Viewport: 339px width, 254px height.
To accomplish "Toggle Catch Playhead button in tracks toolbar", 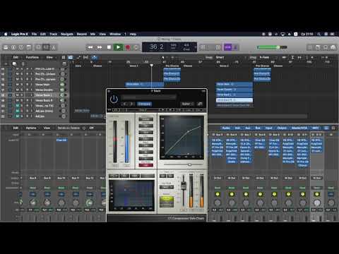I will pyautogui.click(x=94, y=57).
